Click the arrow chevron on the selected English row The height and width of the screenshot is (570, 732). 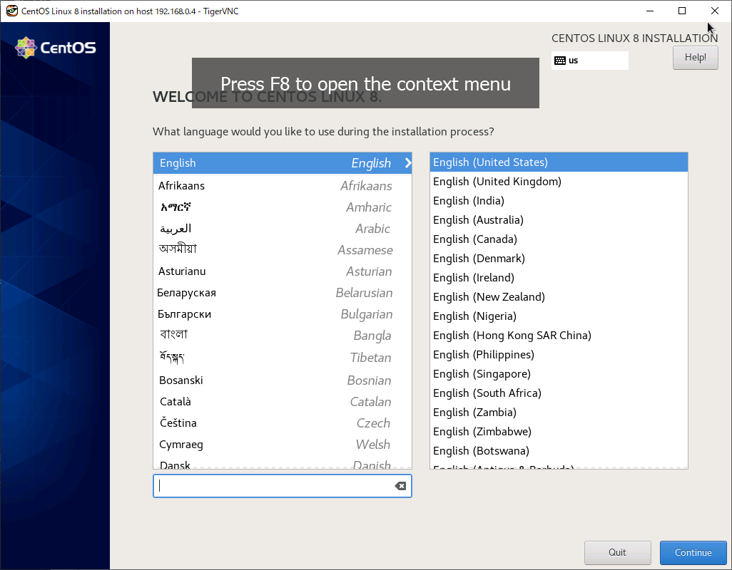[x=408, y=162]
